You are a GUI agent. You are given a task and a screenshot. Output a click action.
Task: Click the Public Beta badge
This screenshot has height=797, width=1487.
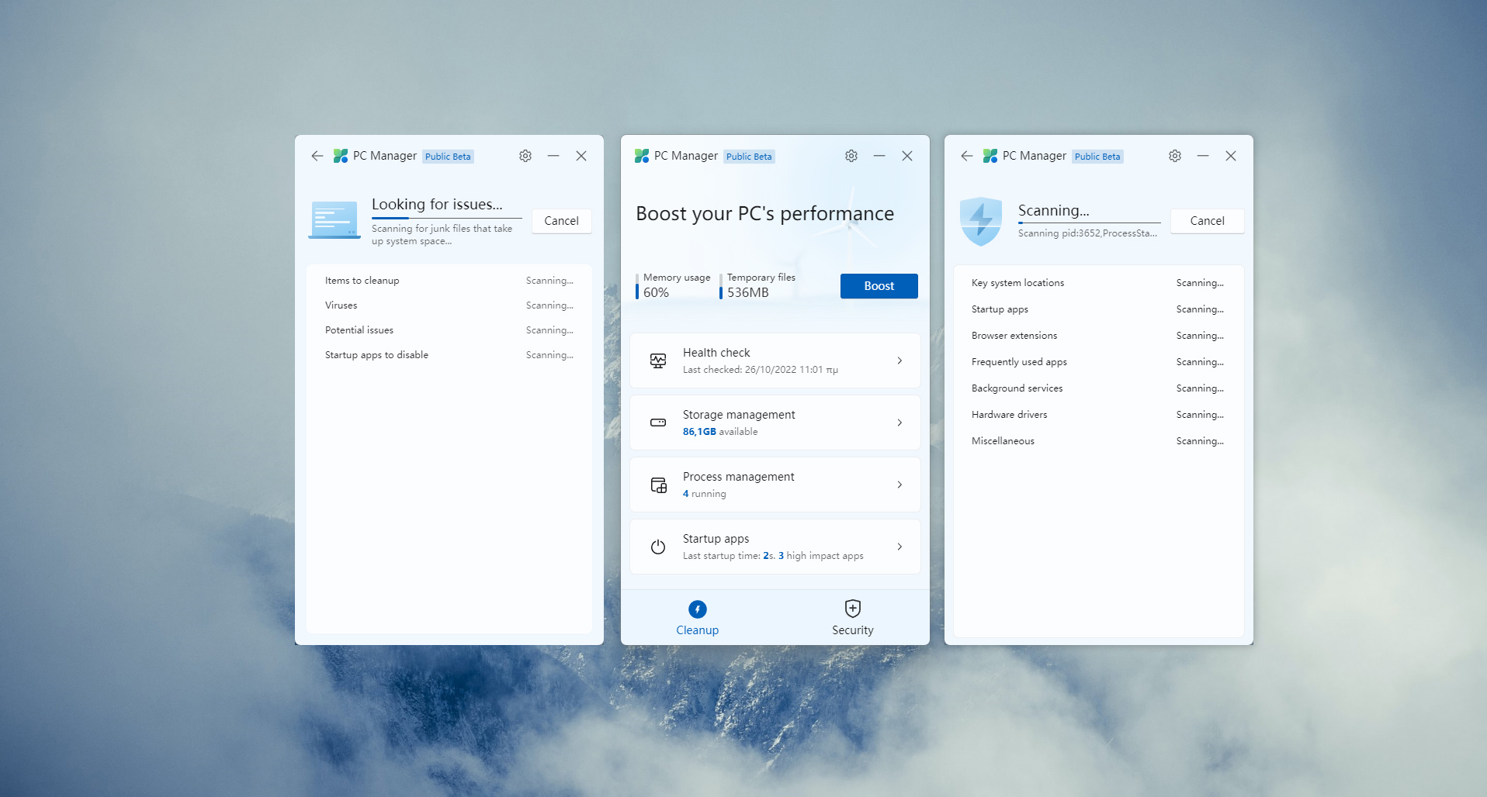coord(749,156)
